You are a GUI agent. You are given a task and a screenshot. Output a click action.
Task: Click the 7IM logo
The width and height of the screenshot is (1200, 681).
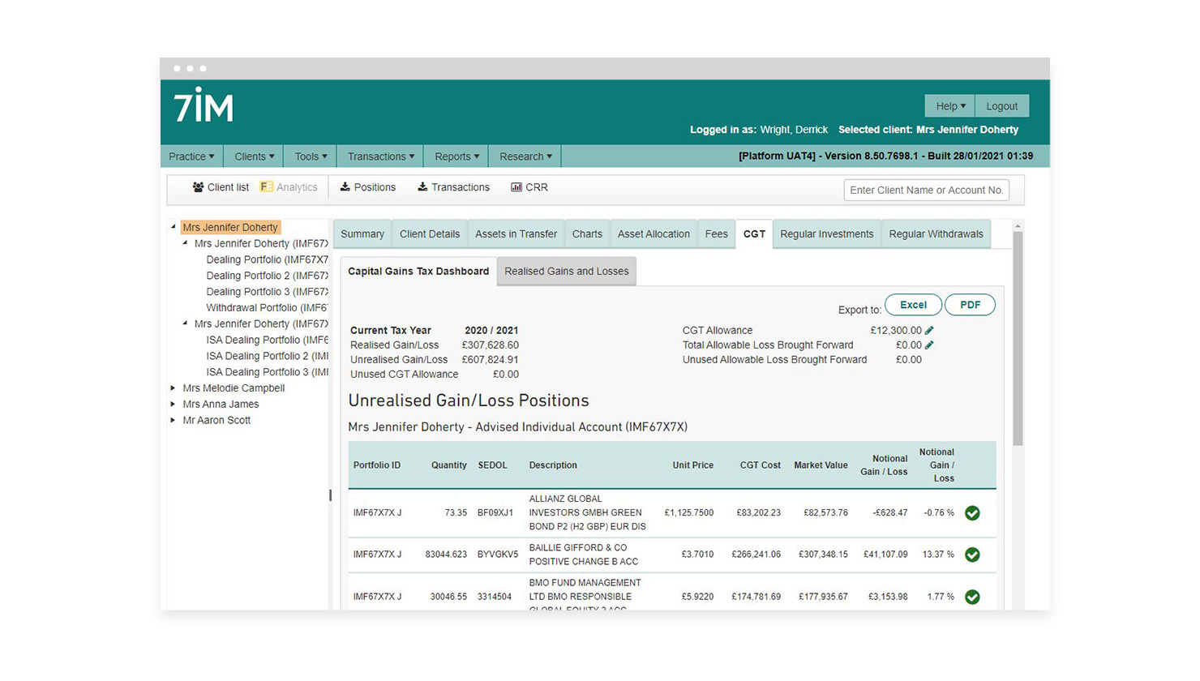tap(204, 105)
